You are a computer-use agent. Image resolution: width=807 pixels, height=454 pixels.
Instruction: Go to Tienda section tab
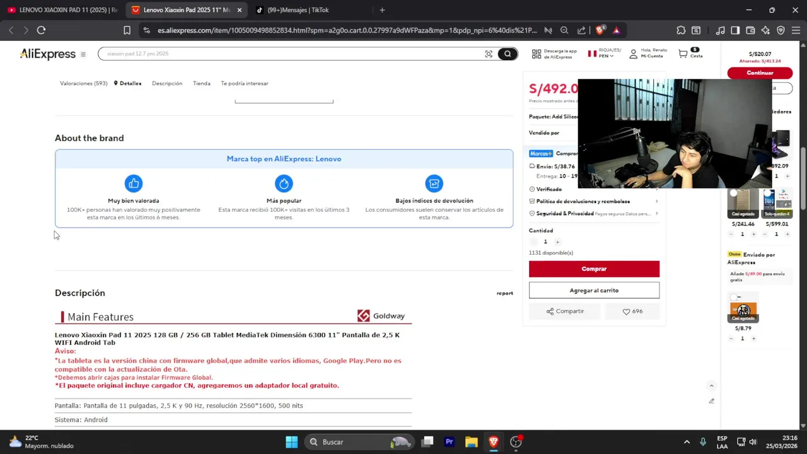202,83
